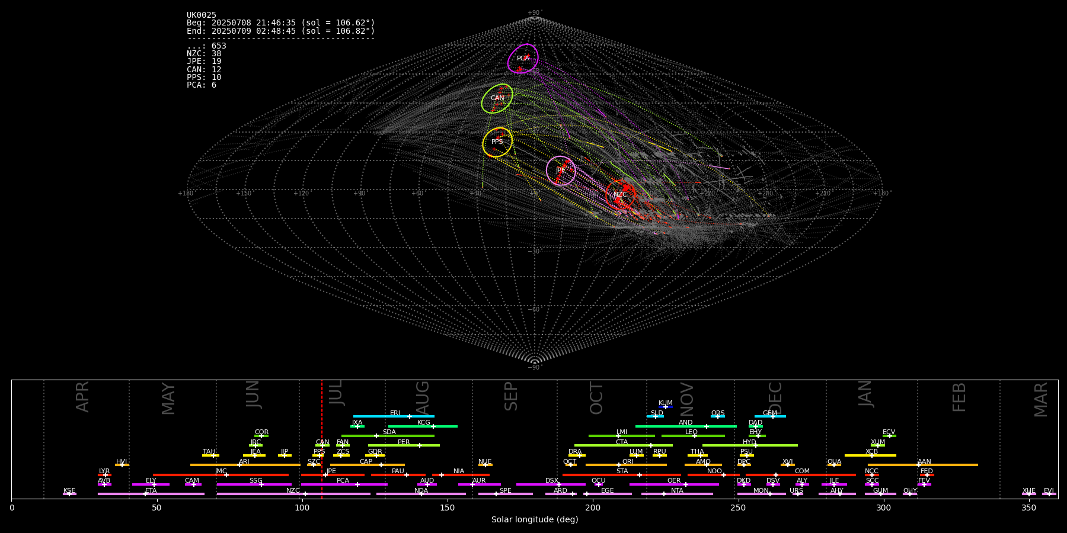1067x533 pixels.
Task: Click the APR month label in timeline
Action: [82, 397]
